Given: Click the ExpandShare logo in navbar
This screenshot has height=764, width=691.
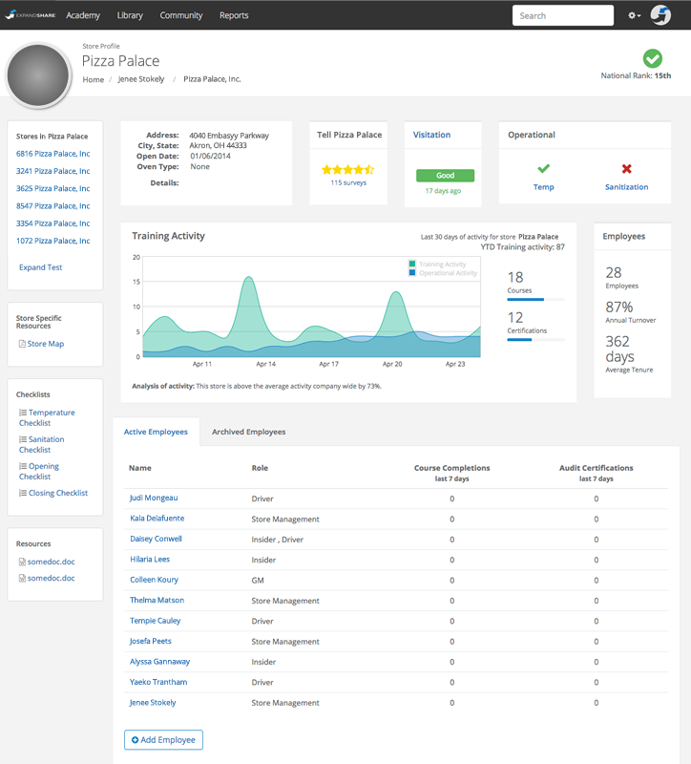Looking at the screenshot, I should 31,15.
